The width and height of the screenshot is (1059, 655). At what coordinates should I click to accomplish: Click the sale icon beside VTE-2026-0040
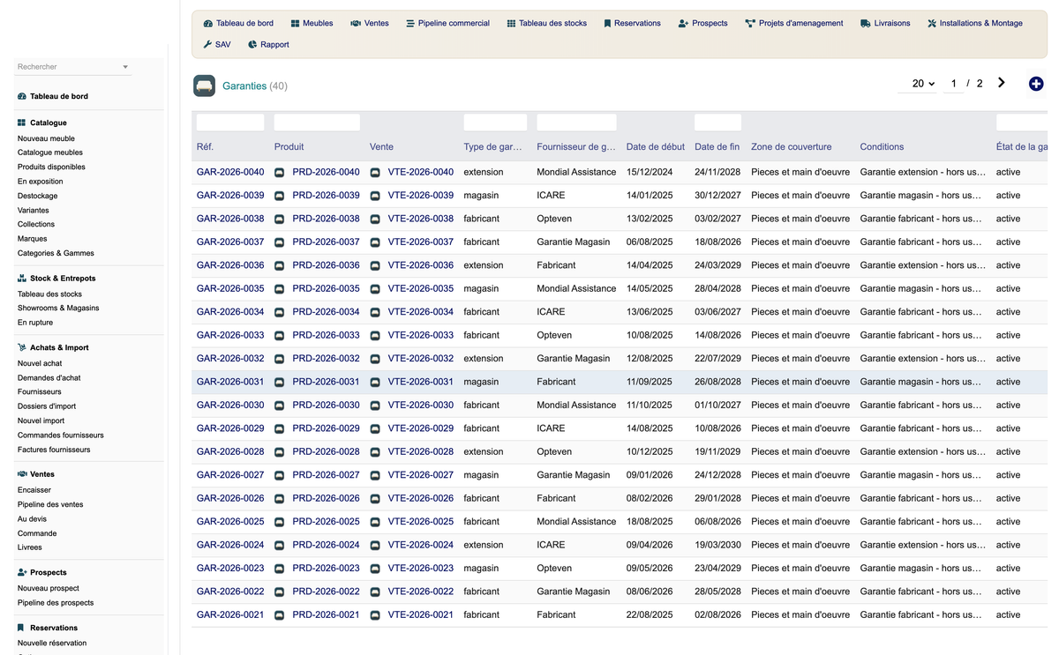(375, 173)
